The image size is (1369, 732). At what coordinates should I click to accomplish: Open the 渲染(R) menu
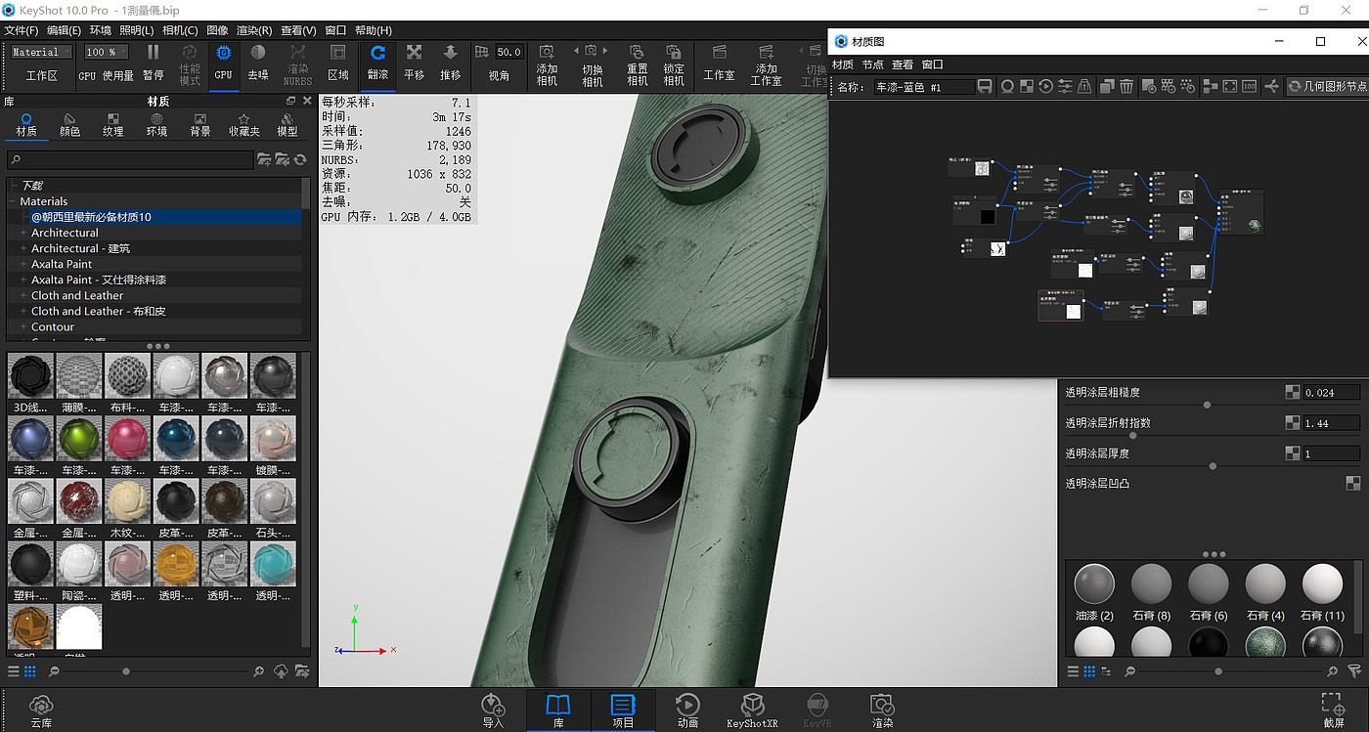click(x=253, y=31)
